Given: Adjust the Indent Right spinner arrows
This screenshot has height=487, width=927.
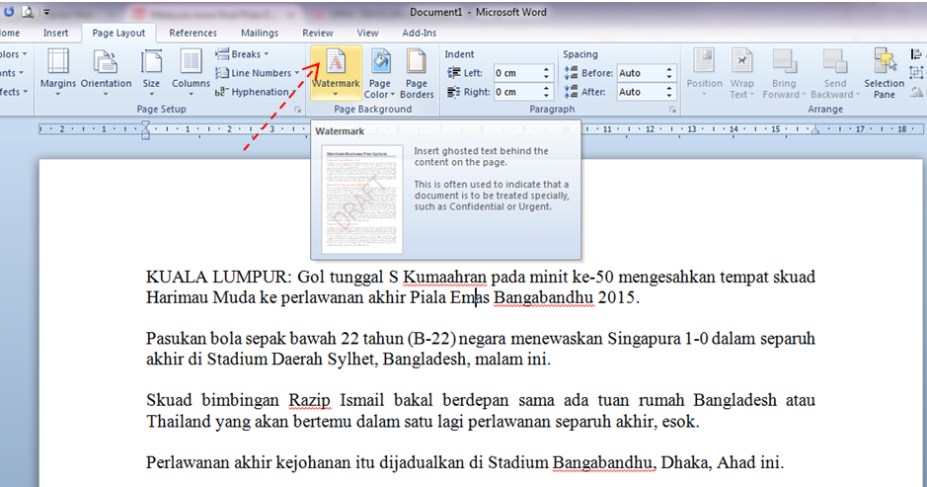Looking at the screenshot, I should click(547, 92).
